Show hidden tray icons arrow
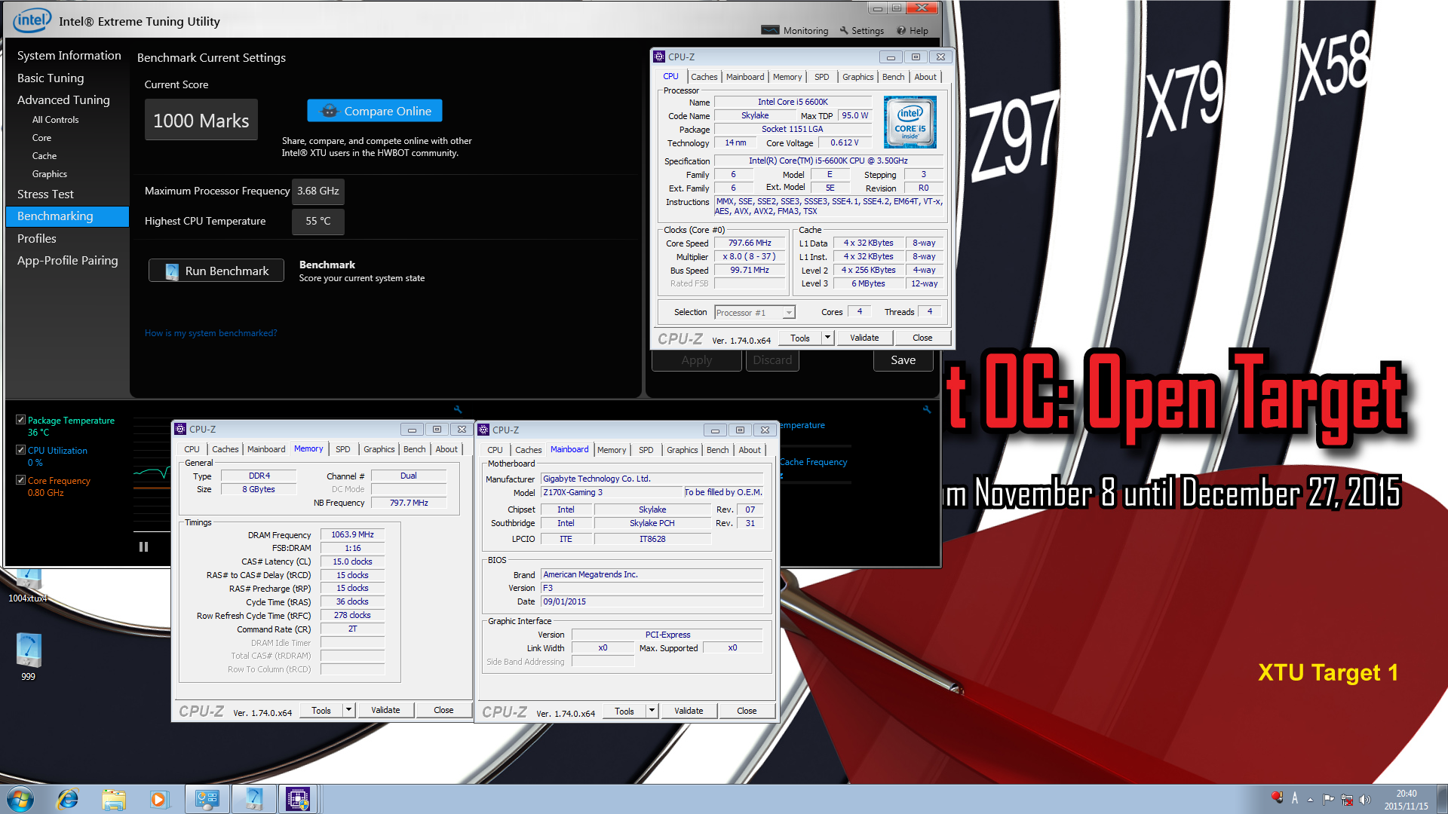The image size is (1448, 814). coord(1310,800)
